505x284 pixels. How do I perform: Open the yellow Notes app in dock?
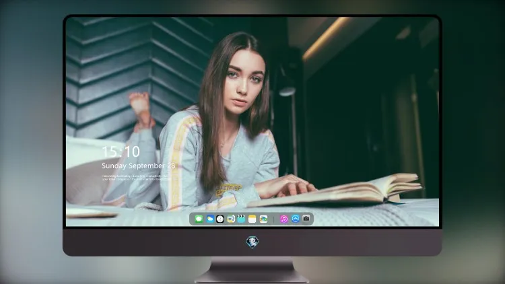point(252,219)
